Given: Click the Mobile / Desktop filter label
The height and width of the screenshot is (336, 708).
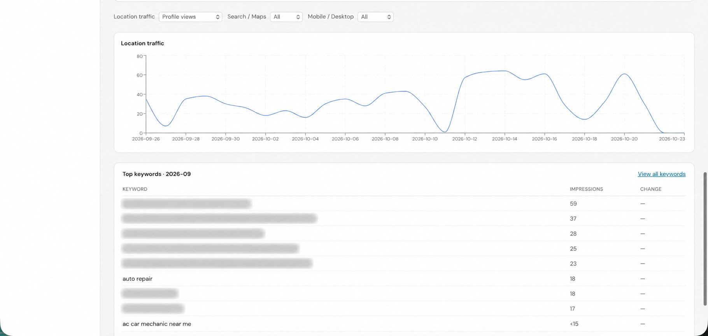Looking at the screenshot, I should click(331, 17).
